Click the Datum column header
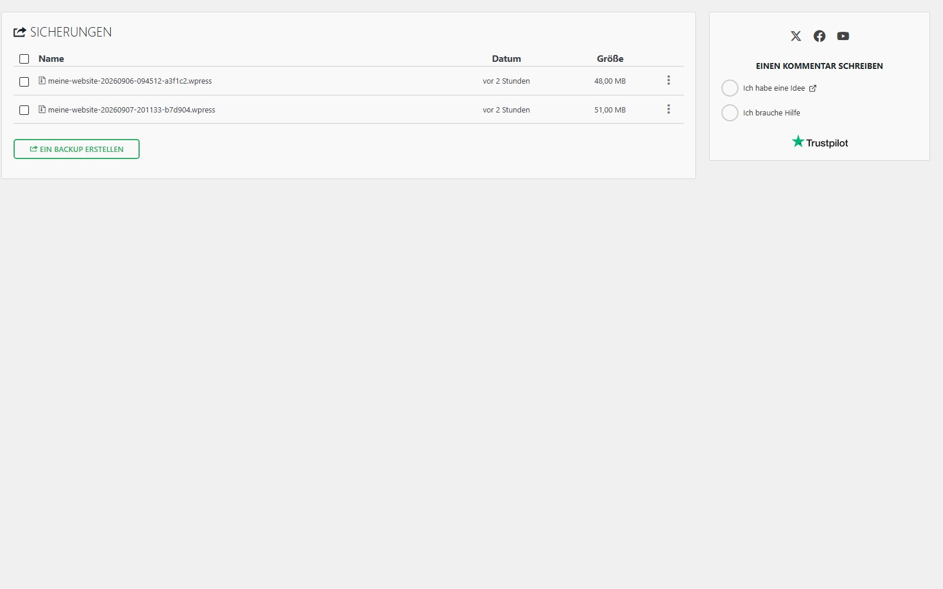This screenshot has width=943, height=589. click(506, 59)
